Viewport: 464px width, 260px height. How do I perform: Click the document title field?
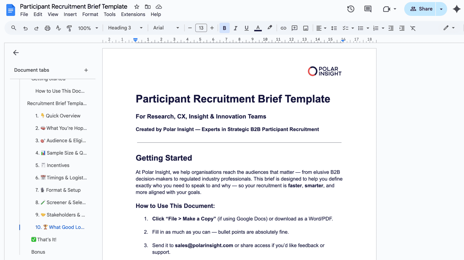click(74, 6)
